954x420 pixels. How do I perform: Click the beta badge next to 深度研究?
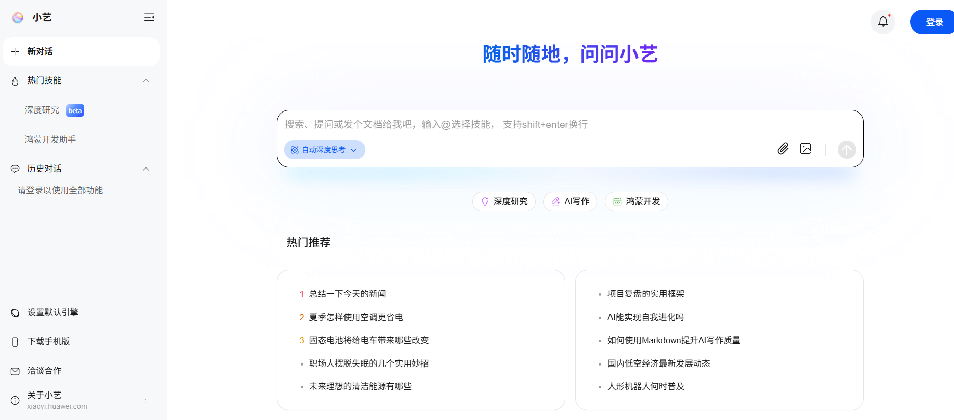coord(75,110)
